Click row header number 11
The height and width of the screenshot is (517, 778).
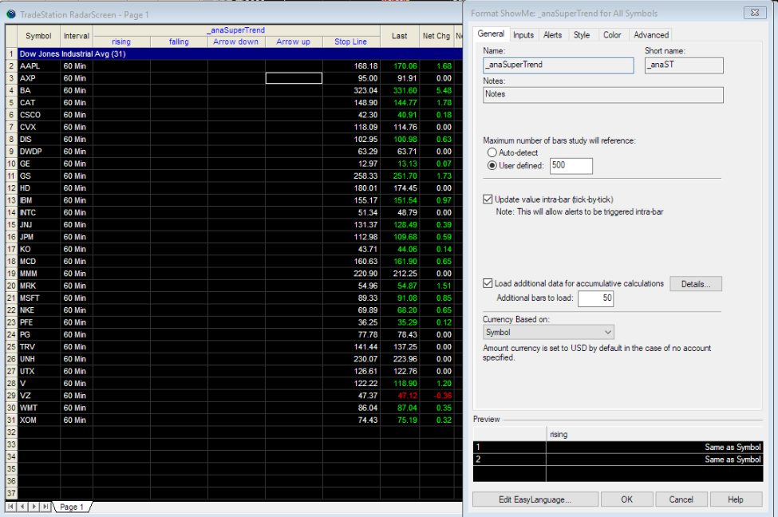[11, 176]
